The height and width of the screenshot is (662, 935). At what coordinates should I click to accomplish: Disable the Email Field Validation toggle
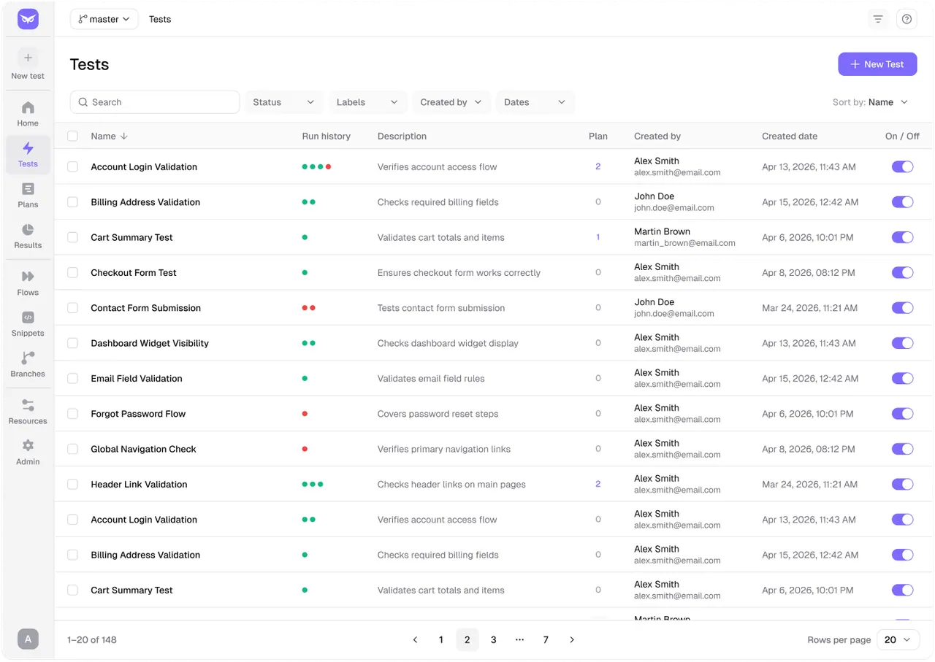902,378
